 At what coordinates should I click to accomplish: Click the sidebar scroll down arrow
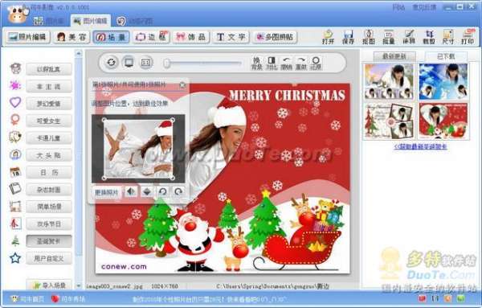click(x=79, y=285)
